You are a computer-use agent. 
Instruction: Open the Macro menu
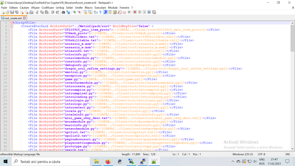(x=88, y=8)
